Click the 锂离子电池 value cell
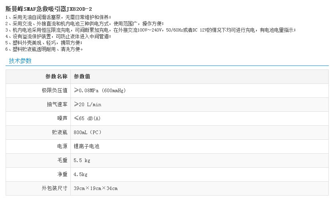The image size is (332, 198). click(86, 147)
